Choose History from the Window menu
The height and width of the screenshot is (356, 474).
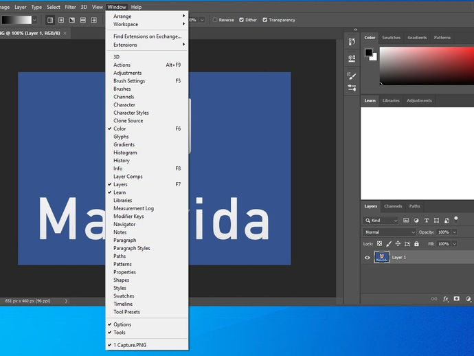coord(147,160)
